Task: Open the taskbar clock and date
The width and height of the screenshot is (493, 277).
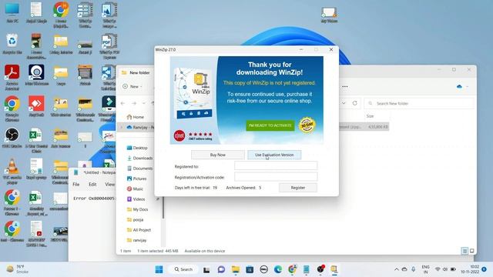Action: click(471, 269)
